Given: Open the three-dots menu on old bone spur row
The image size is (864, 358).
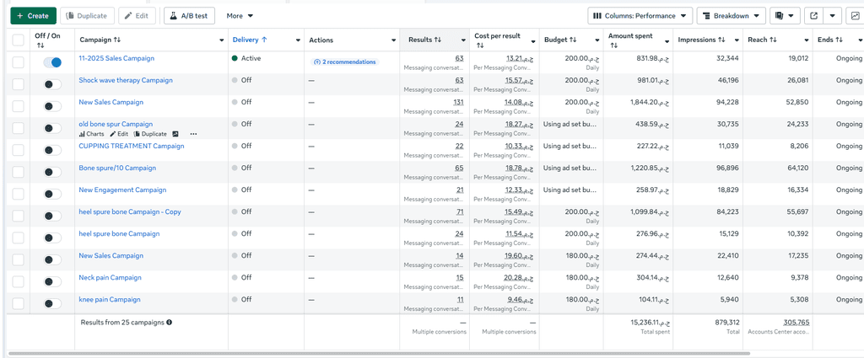Looking at the screenshot, I should 193,134.
